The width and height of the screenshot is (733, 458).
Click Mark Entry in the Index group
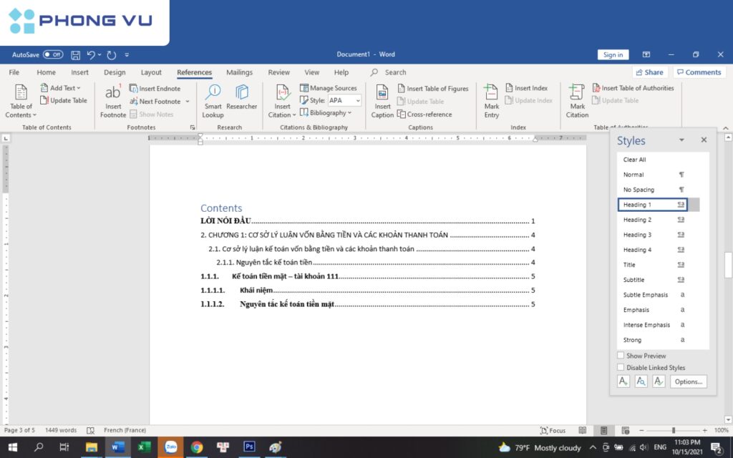(x=491, y=100)
